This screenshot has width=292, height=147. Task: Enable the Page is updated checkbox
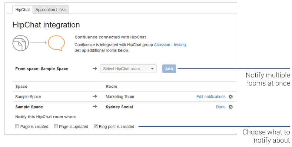coord(56,126)
